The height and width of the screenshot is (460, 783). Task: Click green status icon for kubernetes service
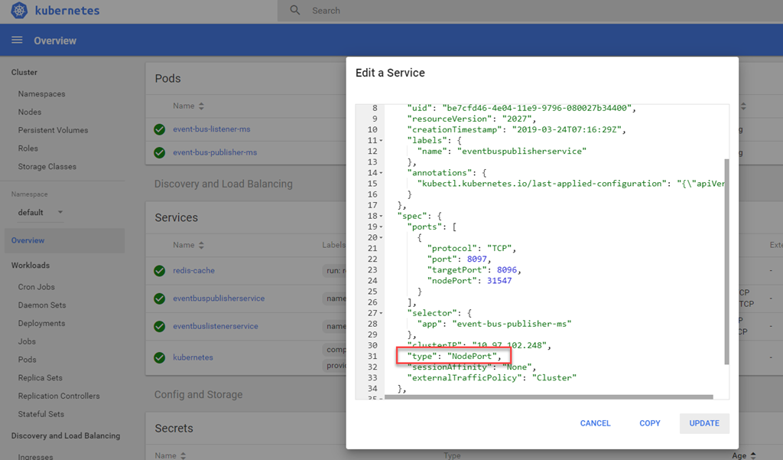point(159,357)
